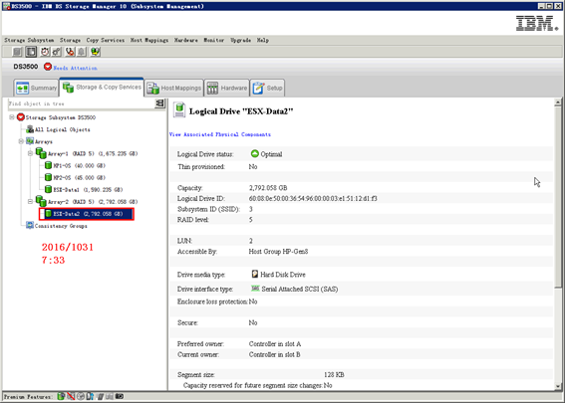
Task: Click the Serial Attached SCSI interface icon
Action: tap(255, 289)
